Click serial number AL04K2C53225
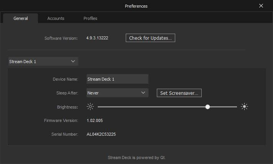273x164 pixels. point(101,134)
